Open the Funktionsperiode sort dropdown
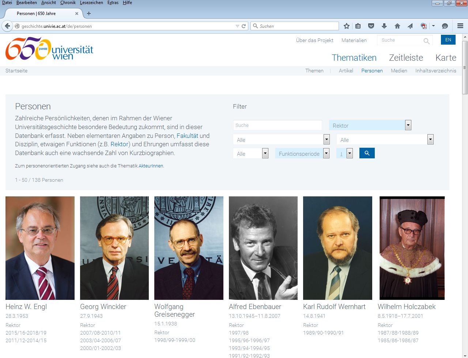The image size is (468, 358). click(x=326, y=154)
